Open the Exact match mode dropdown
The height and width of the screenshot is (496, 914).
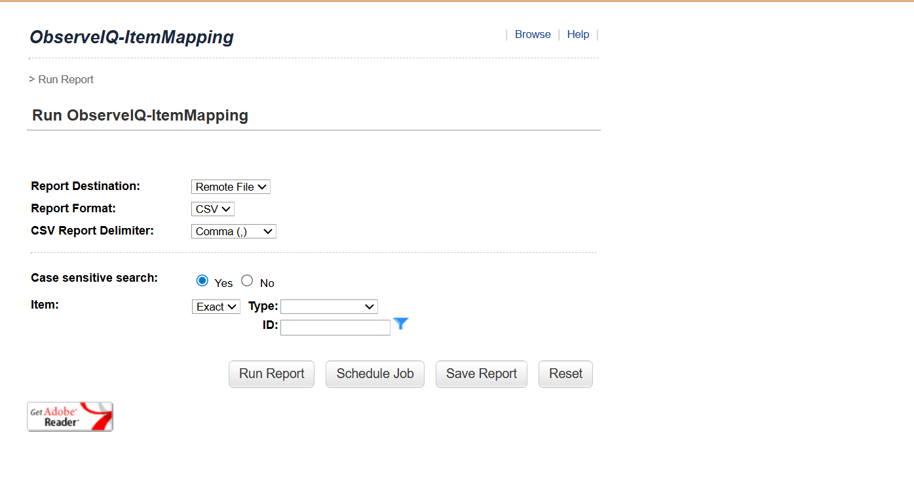coord(216,307)
